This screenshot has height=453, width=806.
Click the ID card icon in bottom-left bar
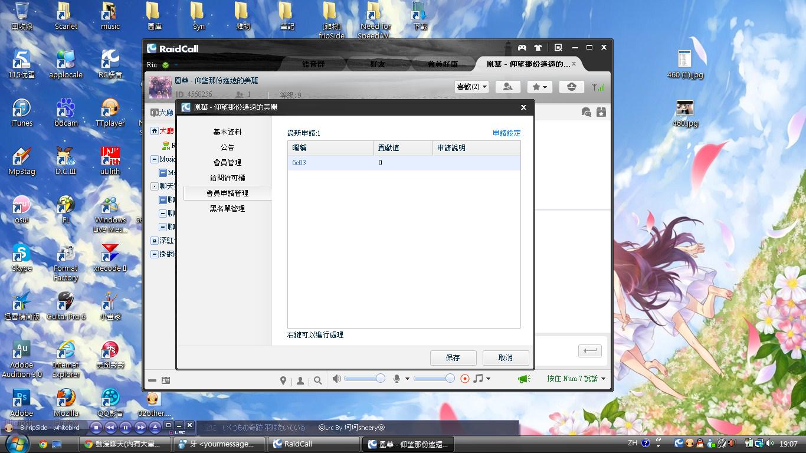point(166,380)
